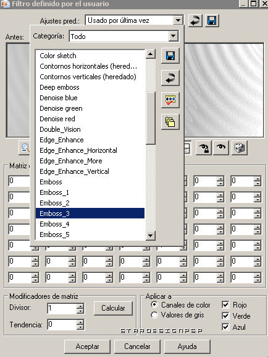Toggle the eye preview icon

point(220,148)
